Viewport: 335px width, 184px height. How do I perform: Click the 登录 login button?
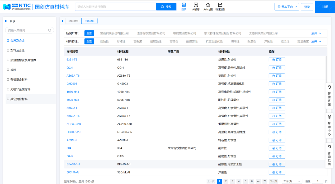tap(307, 7)
